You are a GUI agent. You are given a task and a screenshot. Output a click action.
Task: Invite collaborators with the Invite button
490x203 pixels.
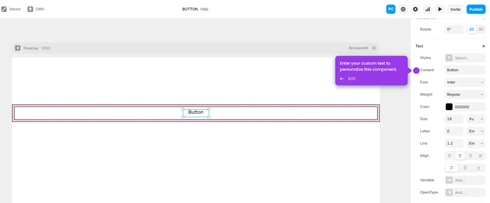(455, 9)
